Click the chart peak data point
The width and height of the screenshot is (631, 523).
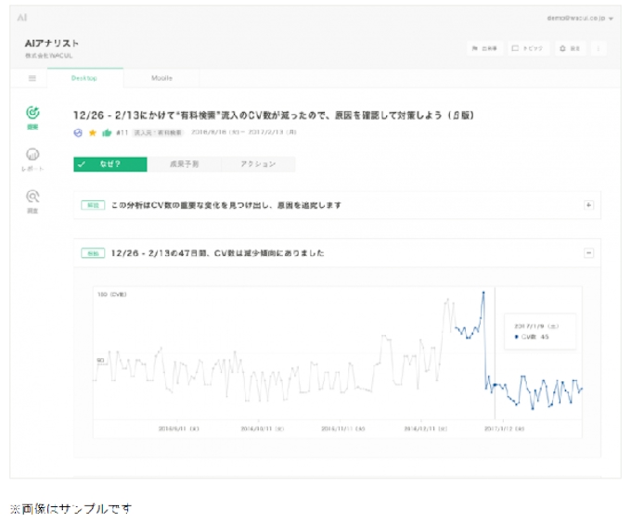[x=483, y=293]
